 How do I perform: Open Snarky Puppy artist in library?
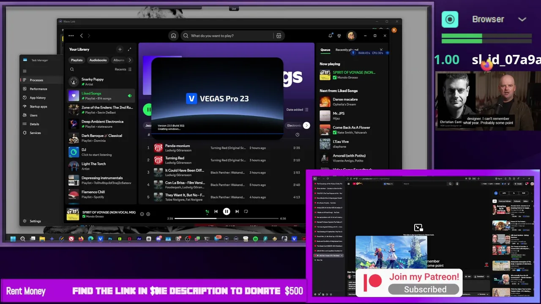[101, 81]
